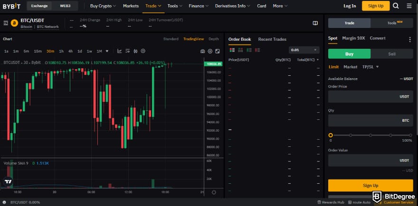
Task: Expand Buy Crypto dropdown menu
Action: (x=103, y=6)
